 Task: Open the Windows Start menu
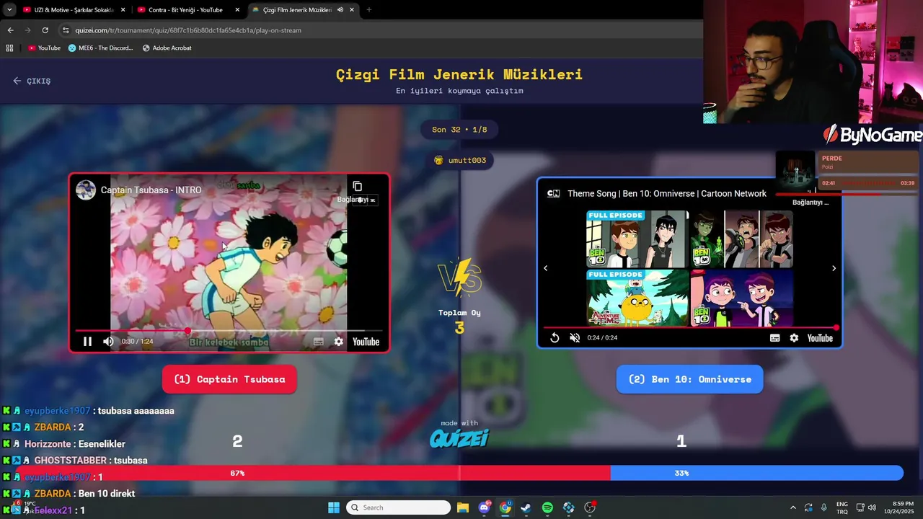point(334,507)
